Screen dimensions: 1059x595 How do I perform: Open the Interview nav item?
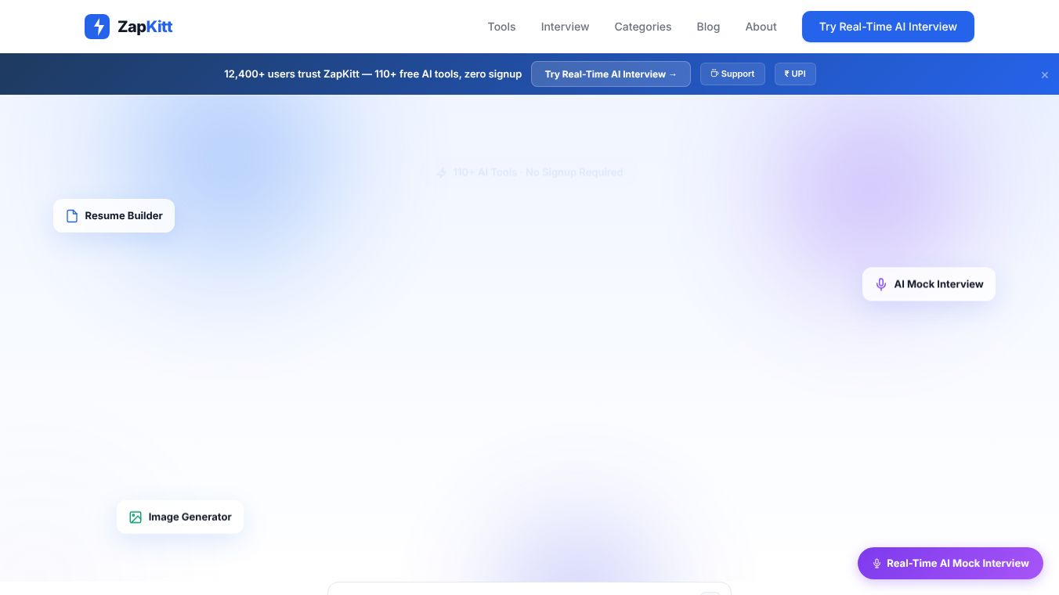click(565, 27)
